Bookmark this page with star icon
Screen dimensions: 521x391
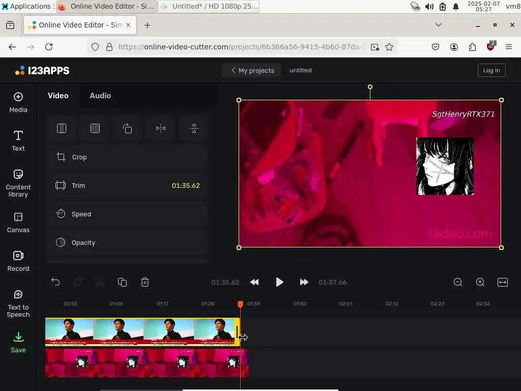coord(389,47)
